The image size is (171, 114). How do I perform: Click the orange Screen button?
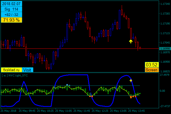152,70
